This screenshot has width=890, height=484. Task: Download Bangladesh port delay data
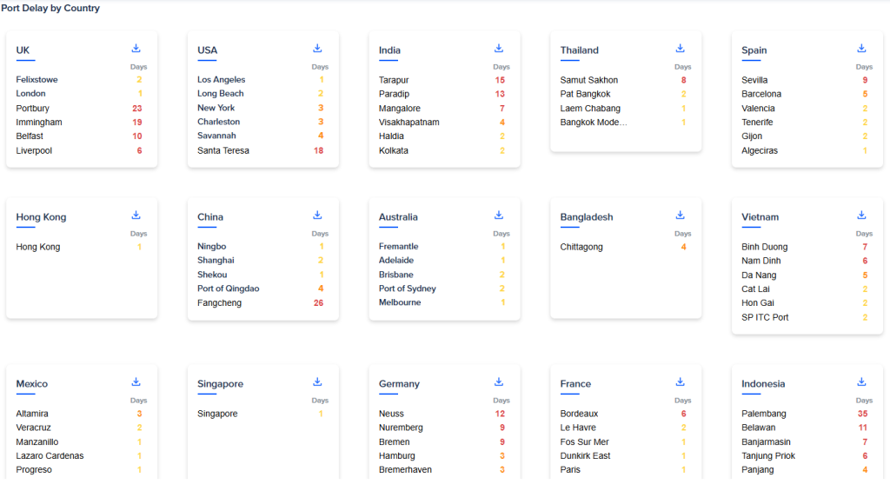[x=681, y=215]
